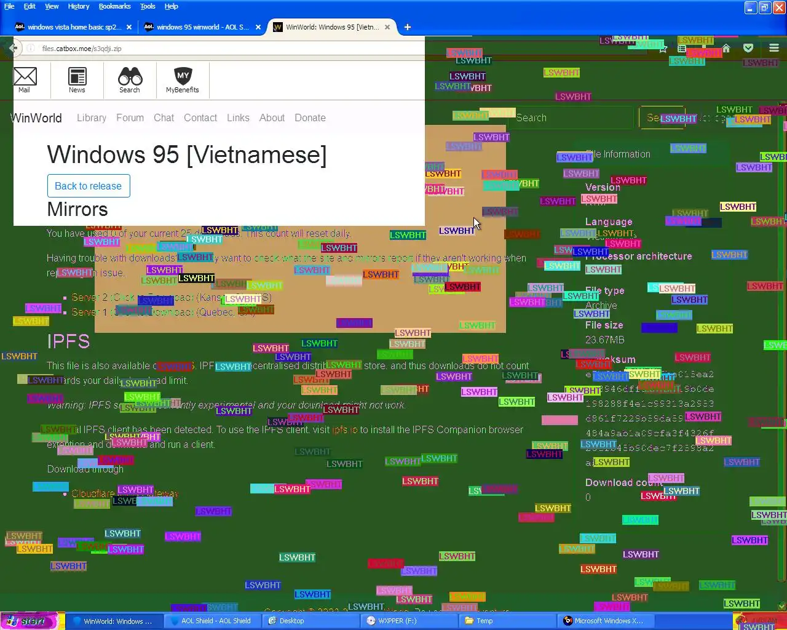This screenshot has height=630, width=787.
Task: Click the Pocket shield toolbar icon
Action: 748,48
